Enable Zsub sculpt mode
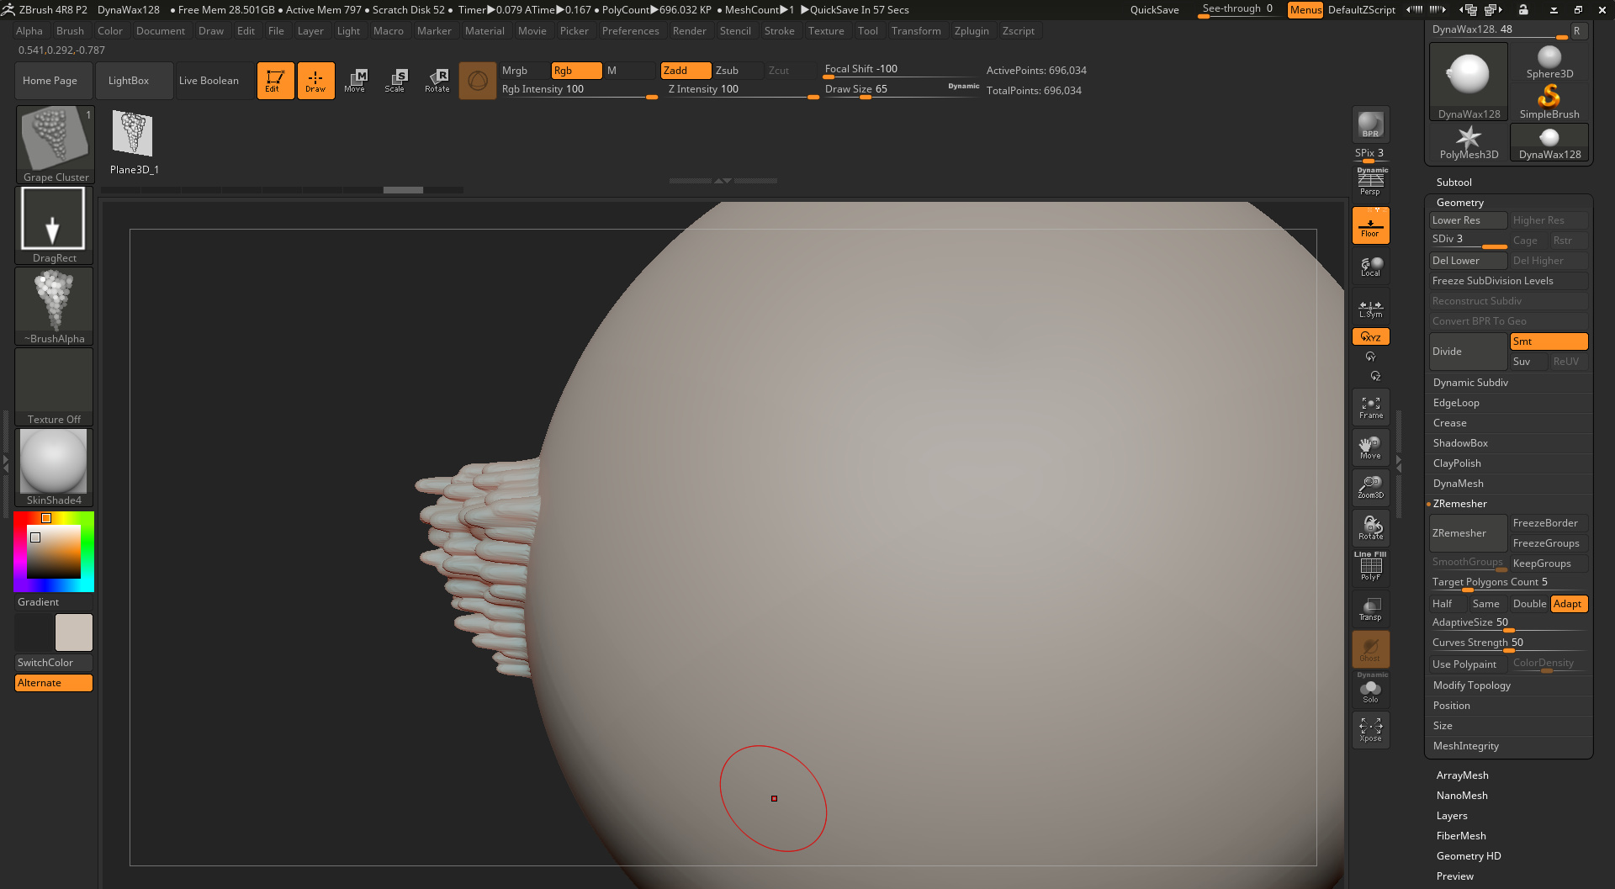The width and height of the screenshot is (1615, 889). click(739, 71)
